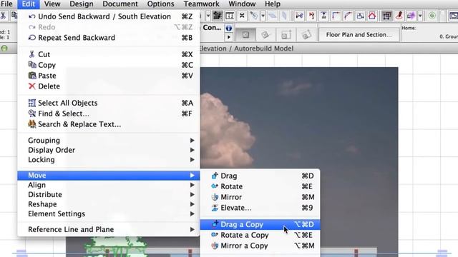Open Find & Select dialog

point(109,114)
